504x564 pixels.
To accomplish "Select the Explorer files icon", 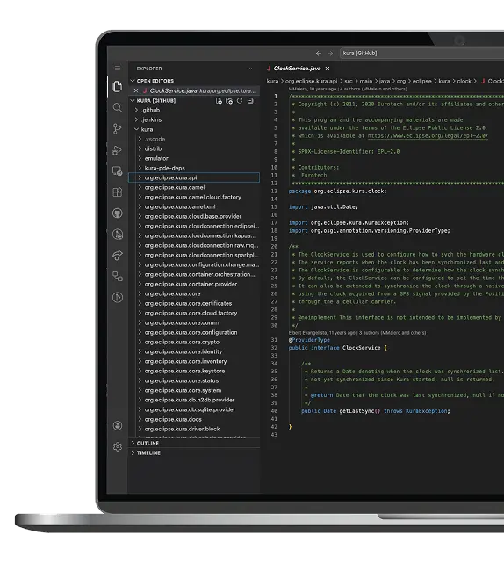I will [x=118, y=86].
